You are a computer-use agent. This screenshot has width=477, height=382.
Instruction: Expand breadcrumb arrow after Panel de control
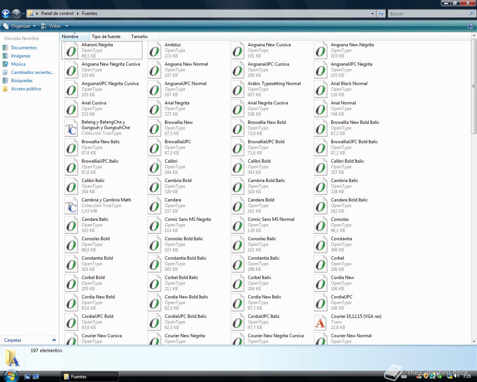pyautogui.click(x=78, y=13)
